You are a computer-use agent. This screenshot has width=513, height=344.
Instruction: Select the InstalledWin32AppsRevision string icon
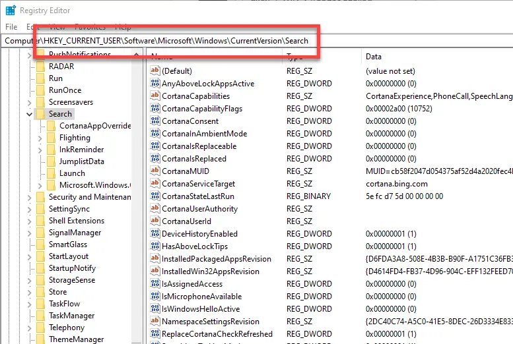[x=154, y=271]
